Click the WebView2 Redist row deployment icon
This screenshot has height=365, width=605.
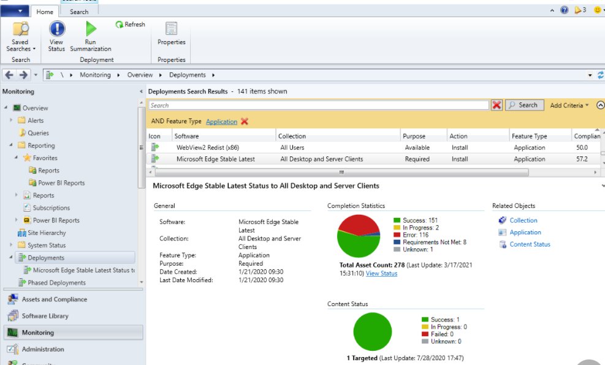(x=155, y=147)
